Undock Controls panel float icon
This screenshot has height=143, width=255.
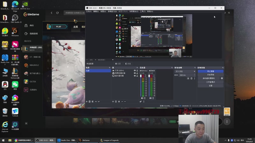coord(222,68)
